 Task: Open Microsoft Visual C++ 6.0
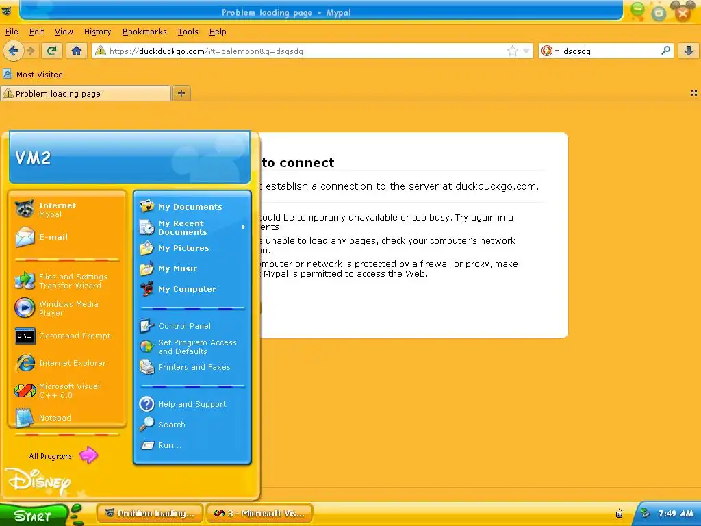coord(67,390)
